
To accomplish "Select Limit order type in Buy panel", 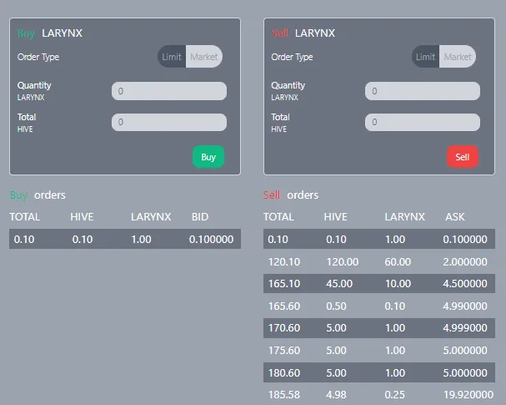I will pos(172,57).
